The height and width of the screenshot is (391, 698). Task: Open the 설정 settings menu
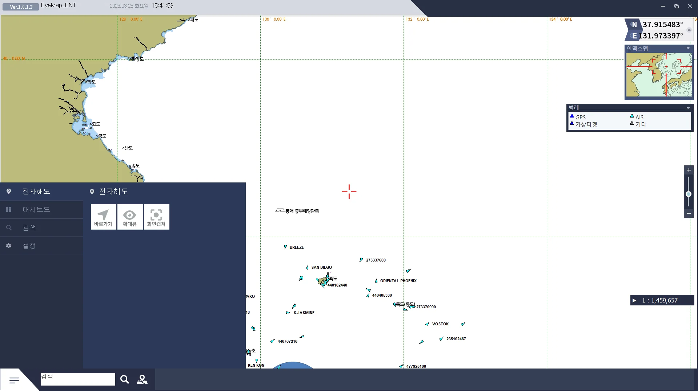[x=41, y=246]
